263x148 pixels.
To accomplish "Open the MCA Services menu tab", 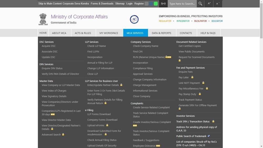I will pos(135,33).
